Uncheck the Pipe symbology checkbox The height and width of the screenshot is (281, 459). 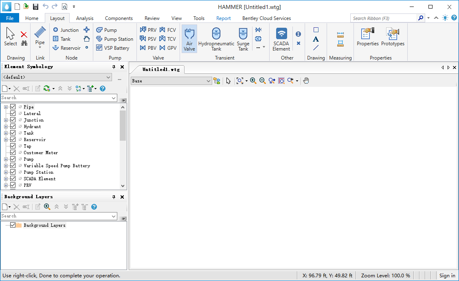click(13, 107)
